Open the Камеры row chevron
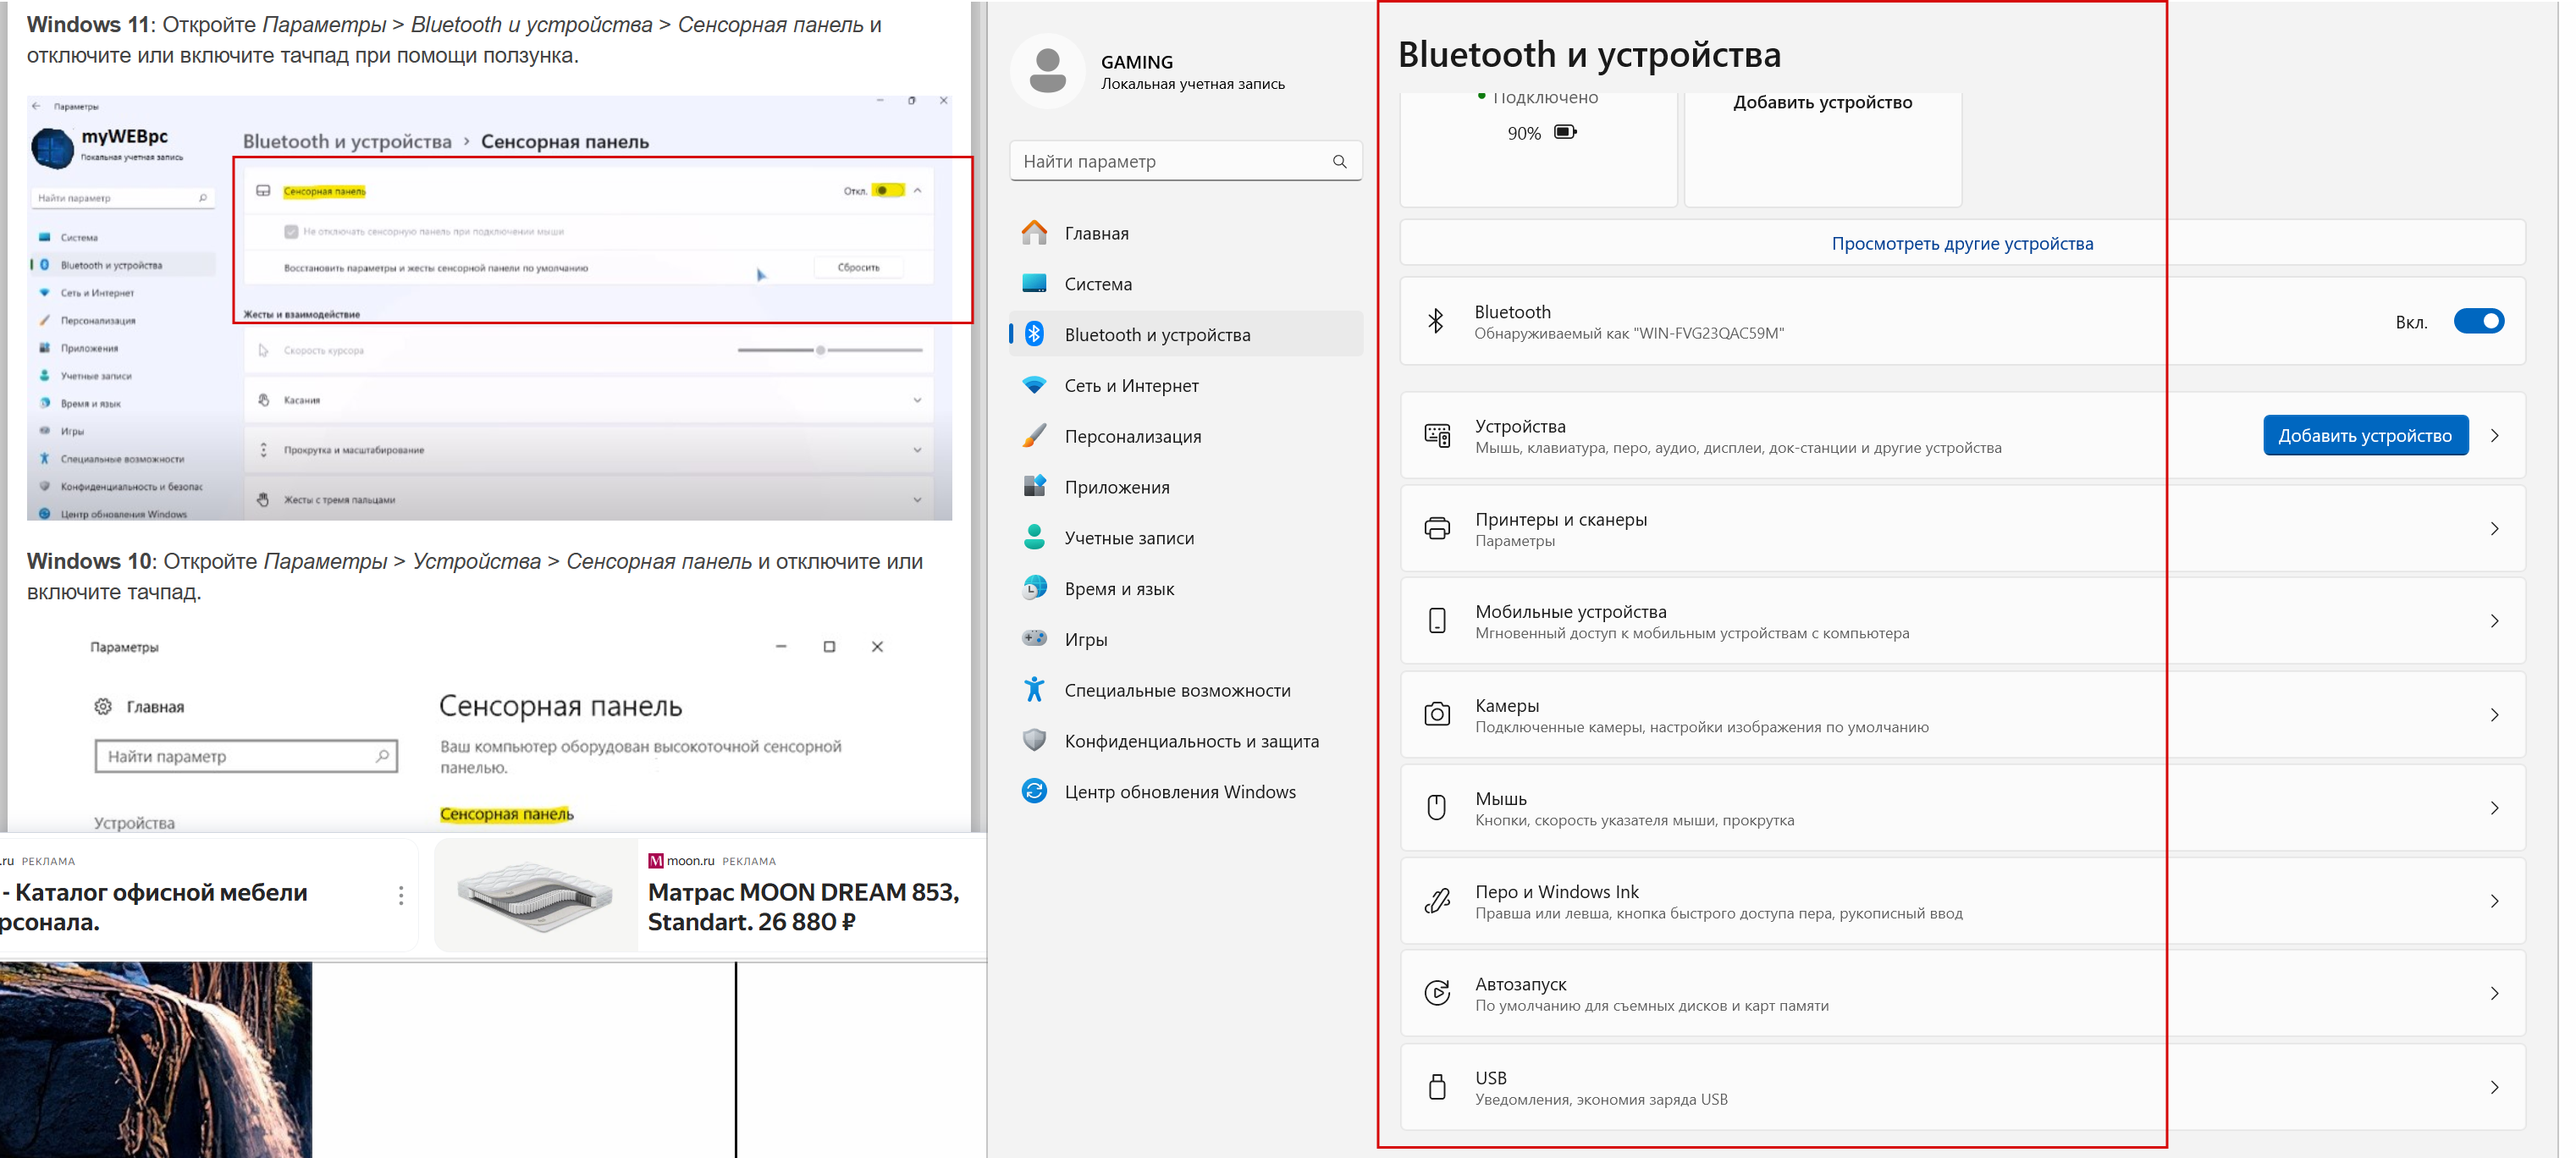This screenshot has height=1158, width=2576. click(2494, 714)
